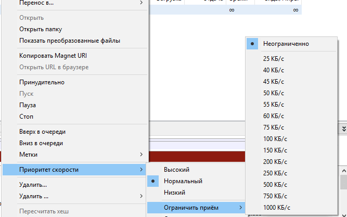Image resolution: width=347 pixels, height=217 pixels.
Task: Choose Копировать Magnet URI
Action: 52,56
